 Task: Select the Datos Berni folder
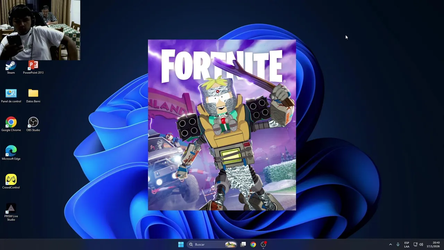tap(33, 96)
